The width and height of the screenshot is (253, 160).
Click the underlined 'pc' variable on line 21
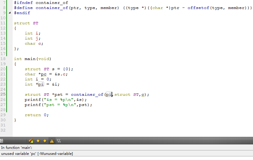coord(43,74)
